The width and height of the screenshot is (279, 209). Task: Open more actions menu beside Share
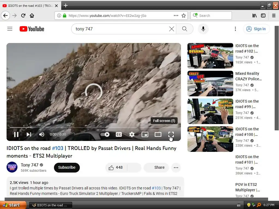[x=176, y=167]
